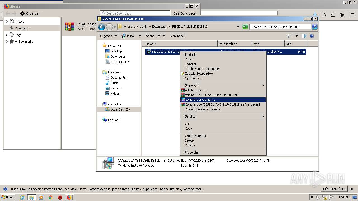Screen dimensions: 358x201
Task: Select Pictures library in navigation pane
Action: click(116, 88)
